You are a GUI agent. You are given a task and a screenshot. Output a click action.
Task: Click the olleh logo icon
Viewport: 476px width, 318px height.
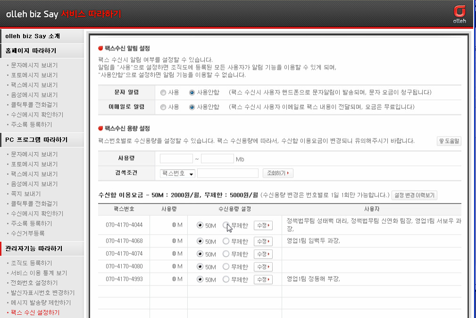coord(459,14)
